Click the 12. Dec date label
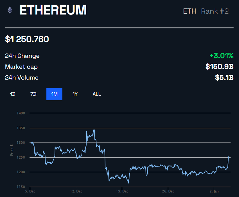Viewport: 239px width, 197px height. click(x=76, y=191)
